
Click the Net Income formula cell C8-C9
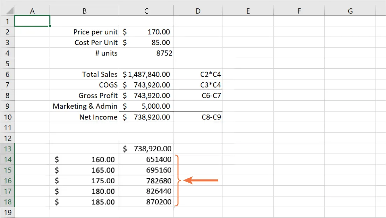pos(198,117)
